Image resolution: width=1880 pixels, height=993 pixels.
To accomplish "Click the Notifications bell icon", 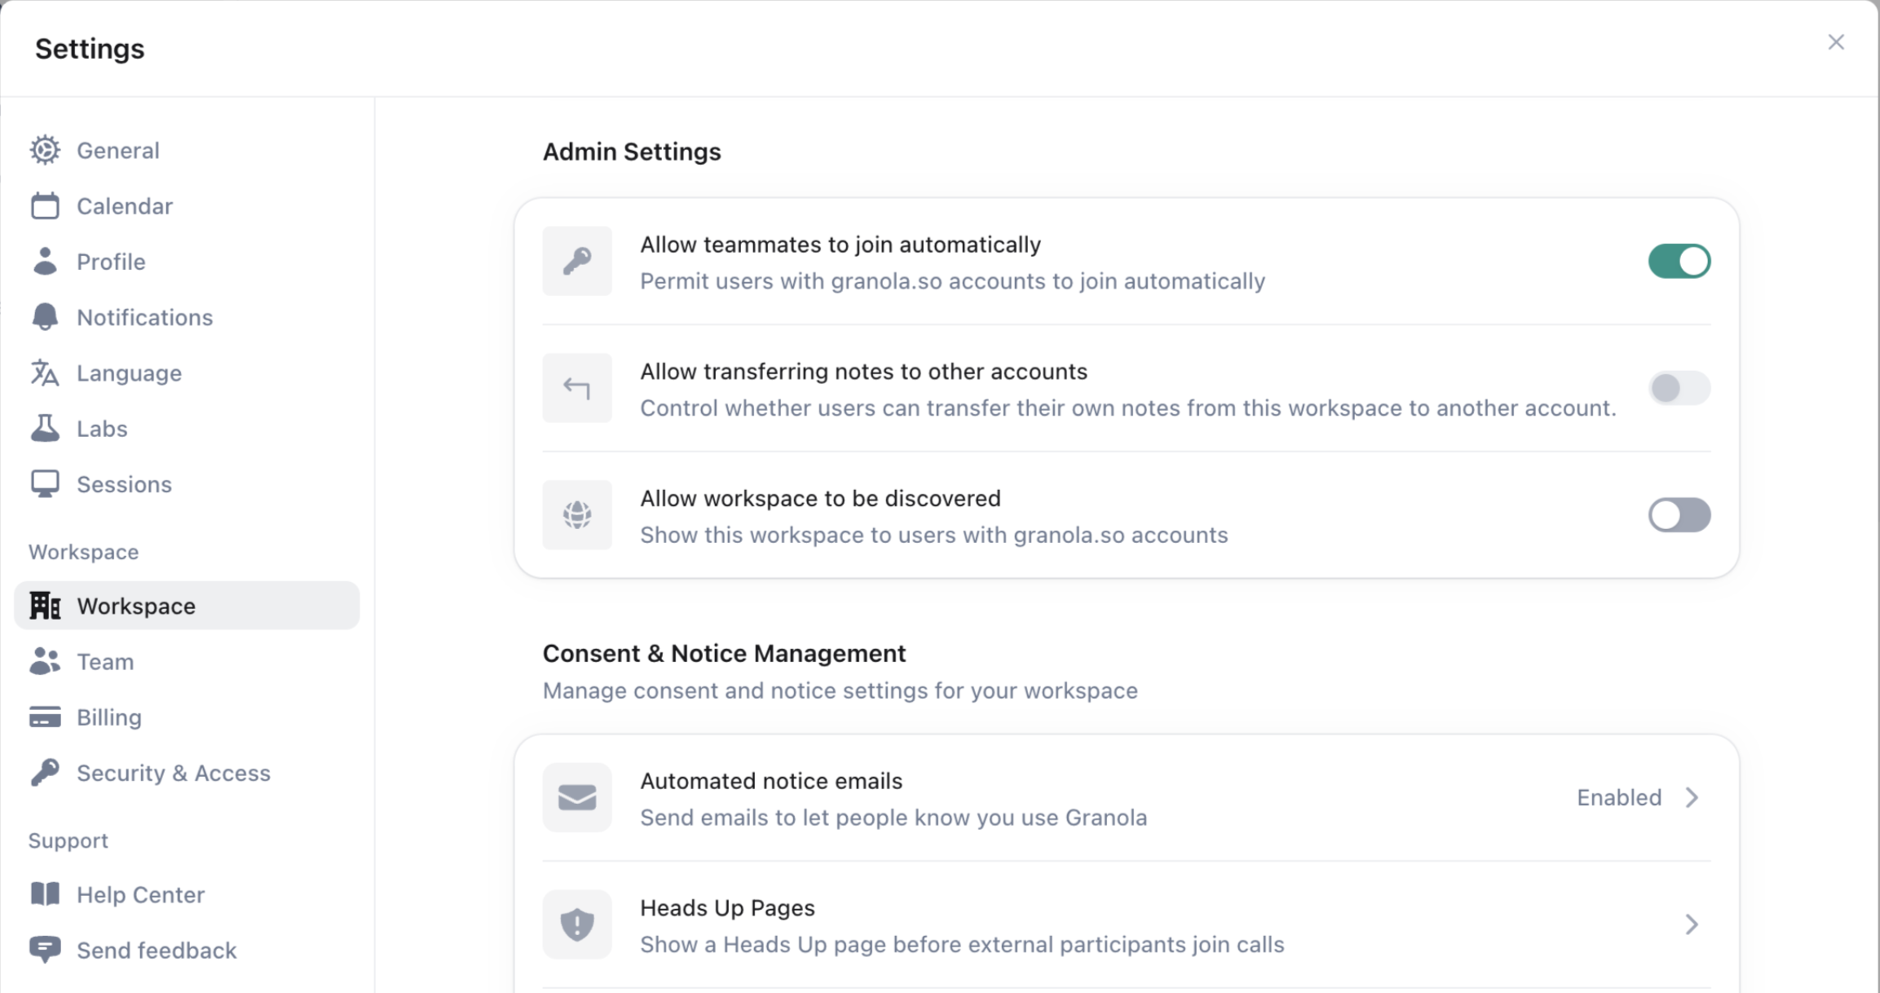I will click(45, 317).
